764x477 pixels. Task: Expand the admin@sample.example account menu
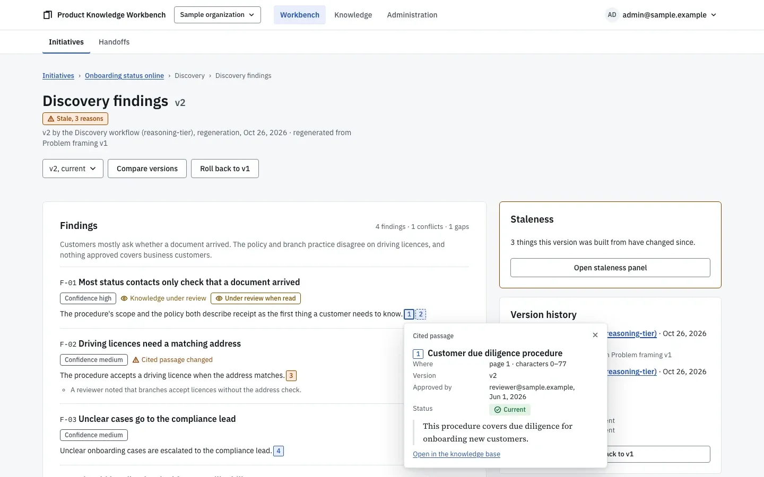[661, 15]
